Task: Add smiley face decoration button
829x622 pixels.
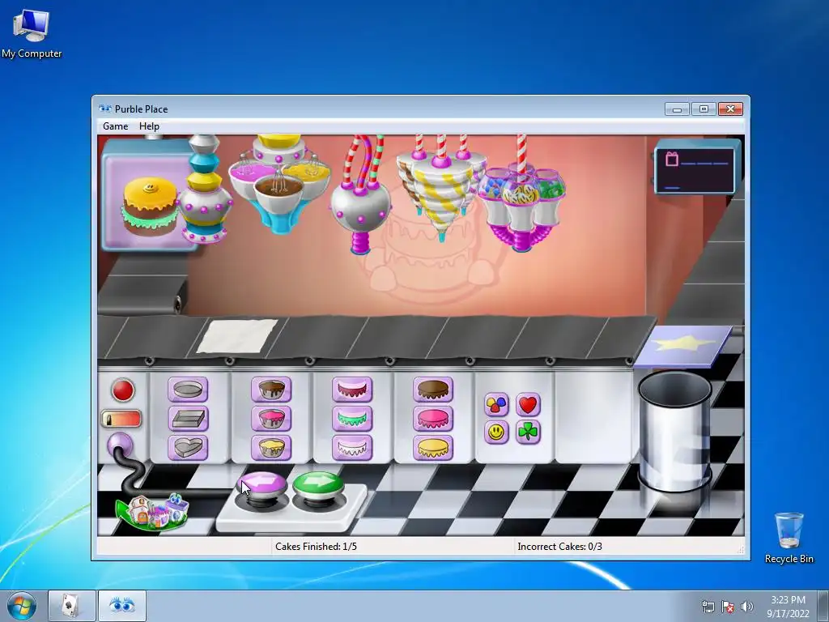Action: tap(496, 432)
